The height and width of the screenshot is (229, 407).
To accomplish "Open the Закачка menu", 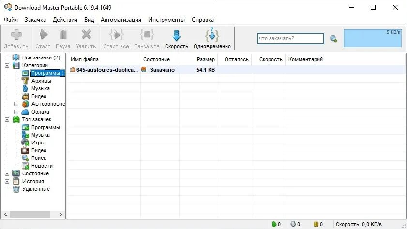I will coord(35,20).
